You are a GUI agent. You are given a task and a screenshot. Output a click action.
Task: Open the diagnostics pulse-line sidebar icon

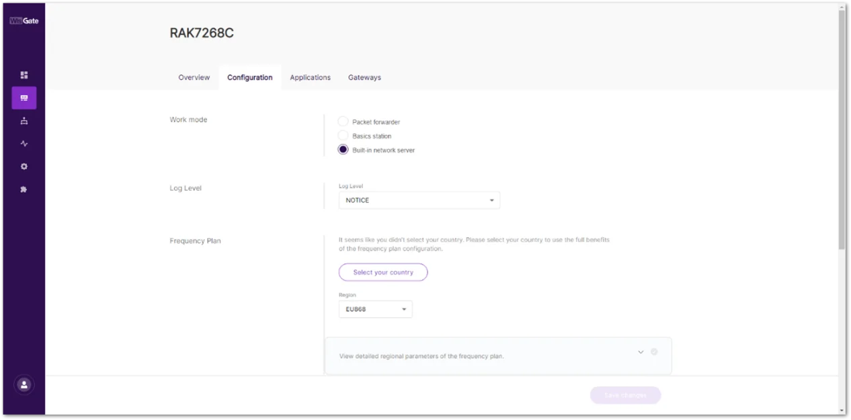[24, 144]
